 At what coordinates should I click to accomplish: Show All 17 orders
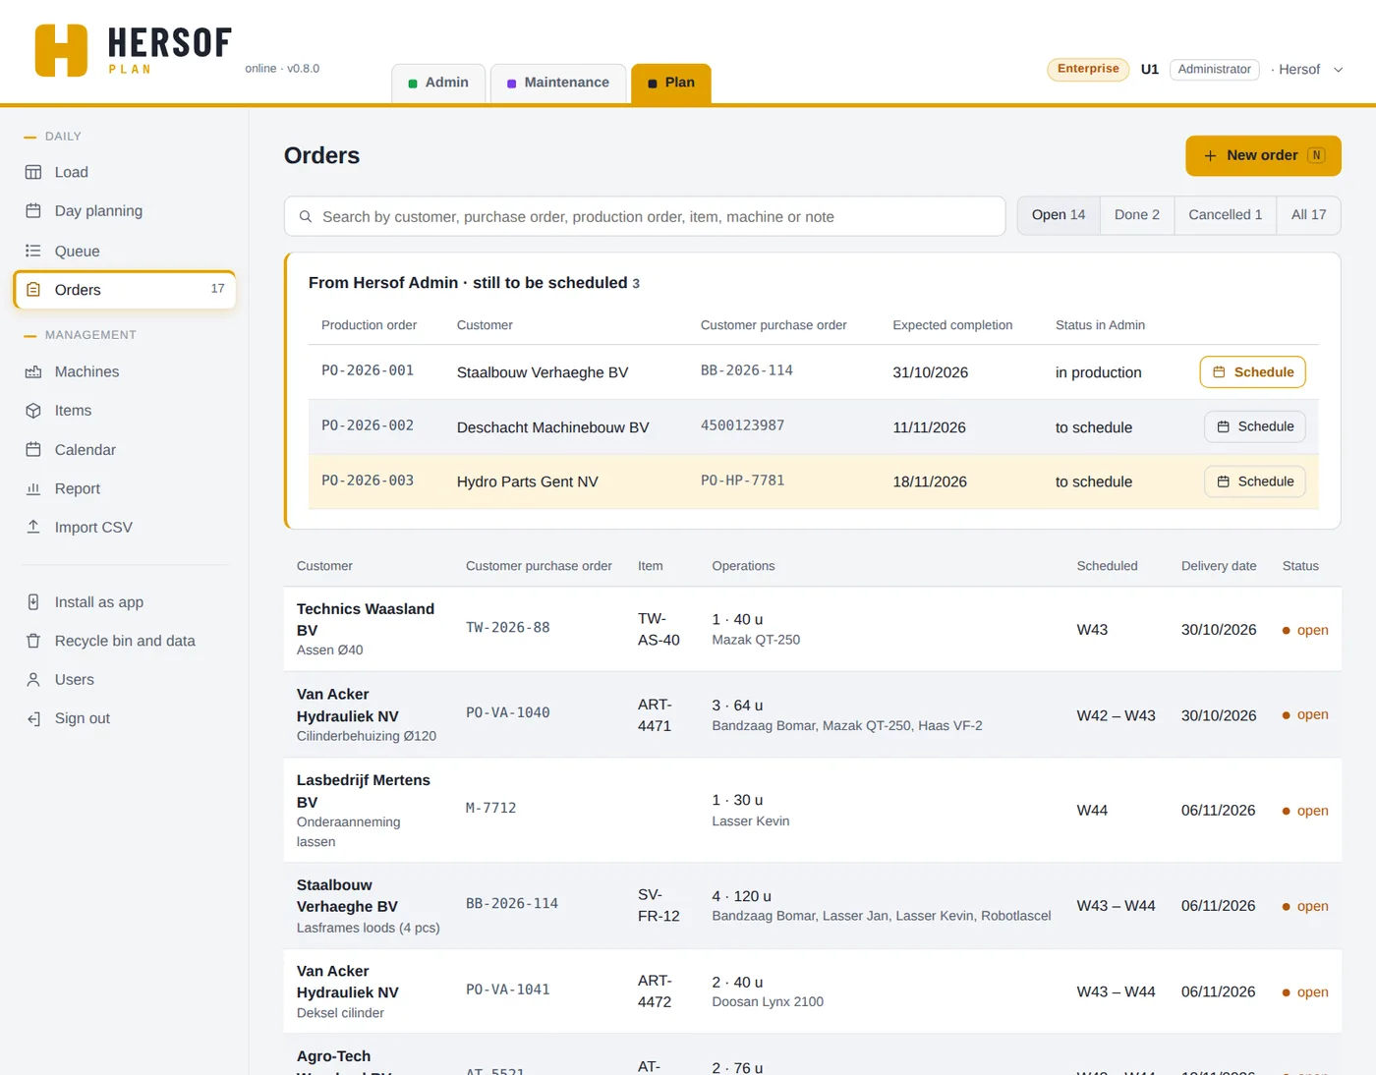click(1309, 215)
